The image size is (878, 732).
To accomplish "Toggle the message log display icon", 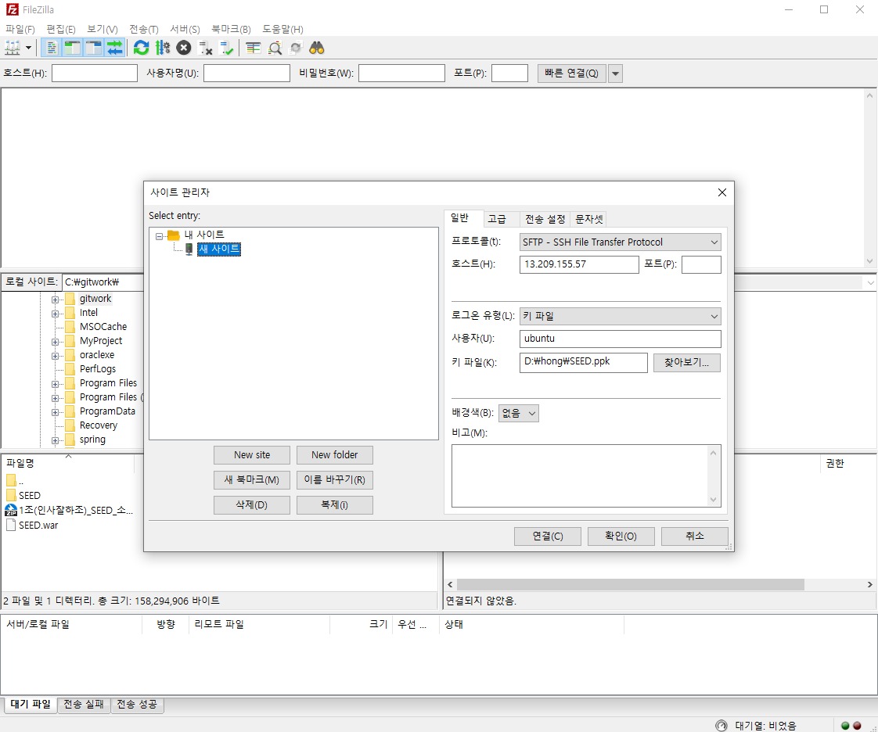I will (x=52, y=48).
